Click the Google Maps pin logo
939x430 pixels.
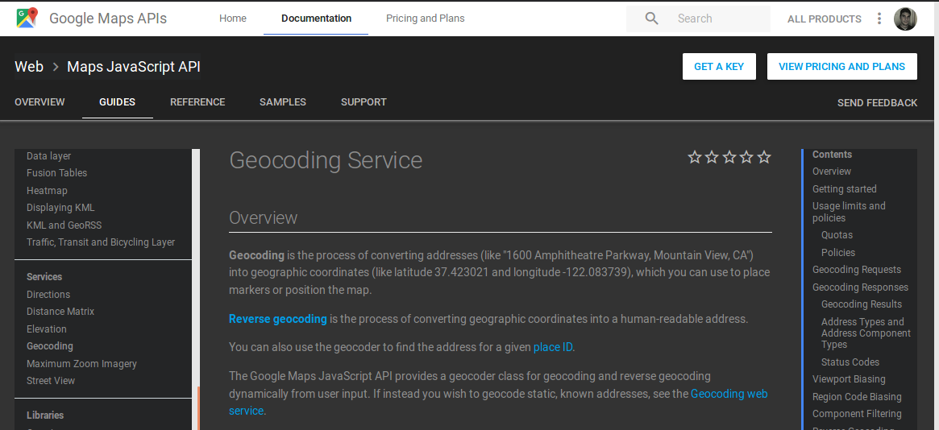pyautogui.click(x=27, y=19)
